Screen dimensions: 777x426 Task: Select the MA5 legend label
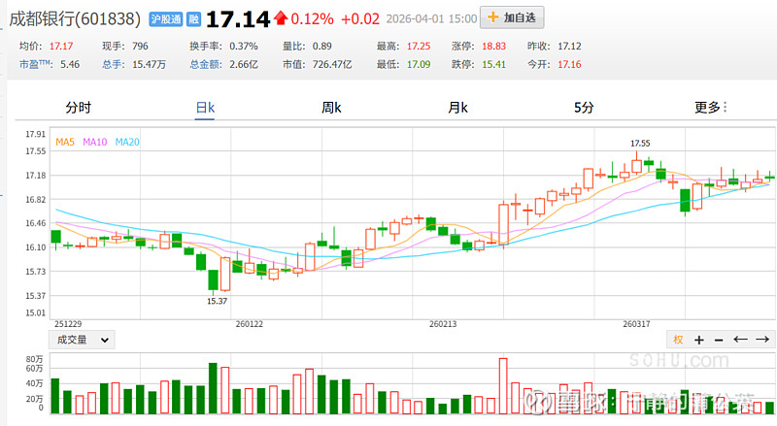pyautogui.click(x=65, y=143)
